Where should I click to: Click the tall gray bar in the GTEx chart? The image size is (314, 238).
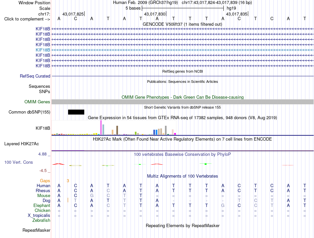coord(166,130)
